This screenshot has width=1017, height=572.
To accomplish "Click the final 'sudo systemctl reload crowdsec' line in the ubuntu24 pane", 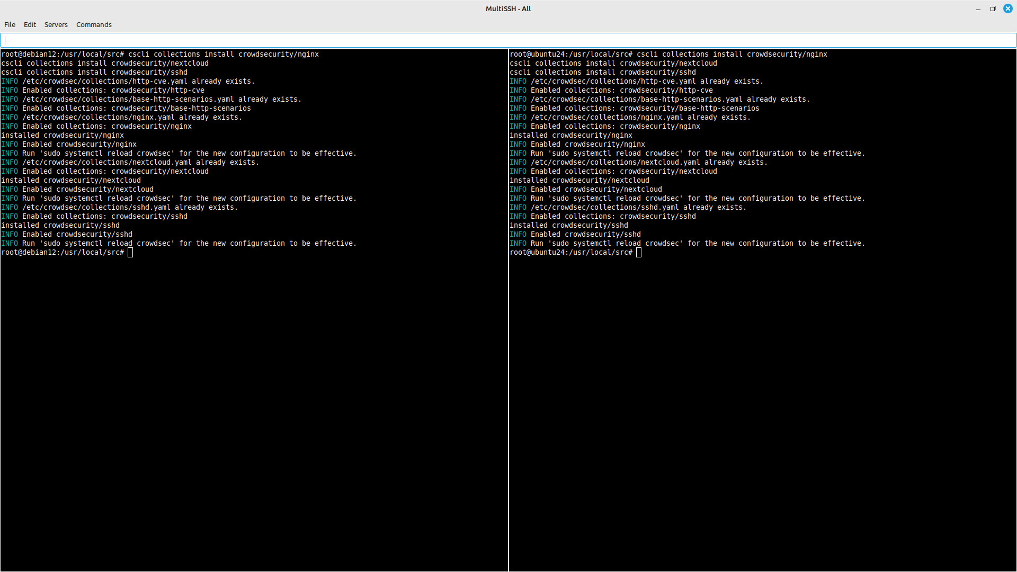I will pos(688,243).
